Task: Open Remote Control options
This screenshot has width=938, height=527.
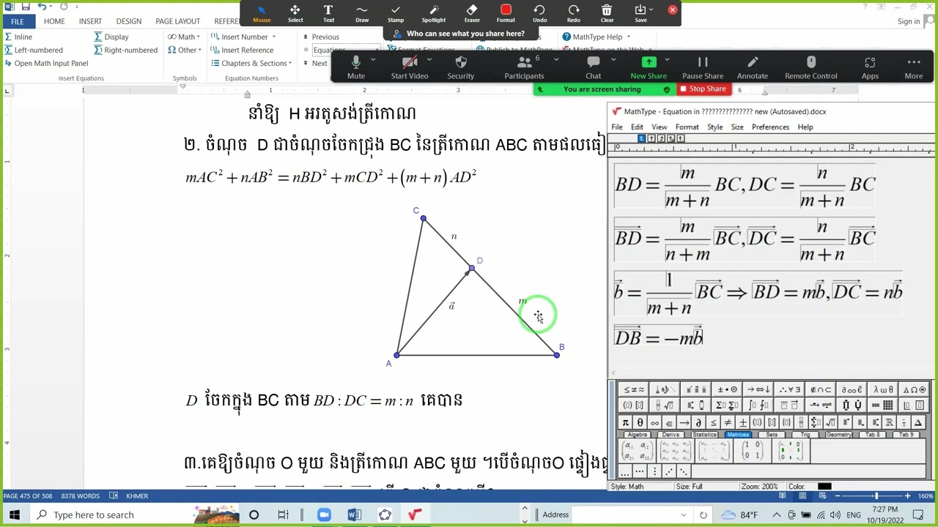Action: 811,67
